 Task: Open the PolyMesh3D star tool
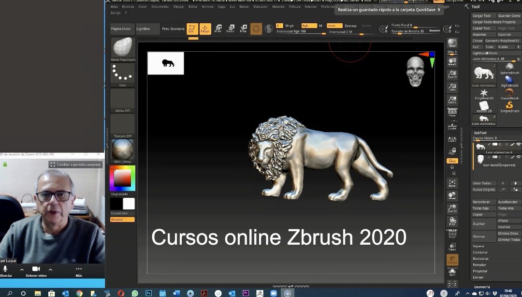click(x=484, y=92)
